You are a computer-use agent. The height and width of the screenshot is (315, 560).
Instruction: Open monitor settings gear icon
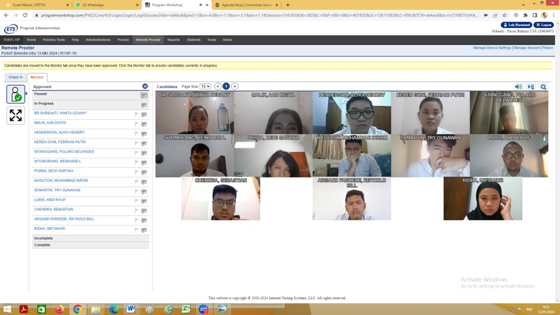tap(543, 87)
